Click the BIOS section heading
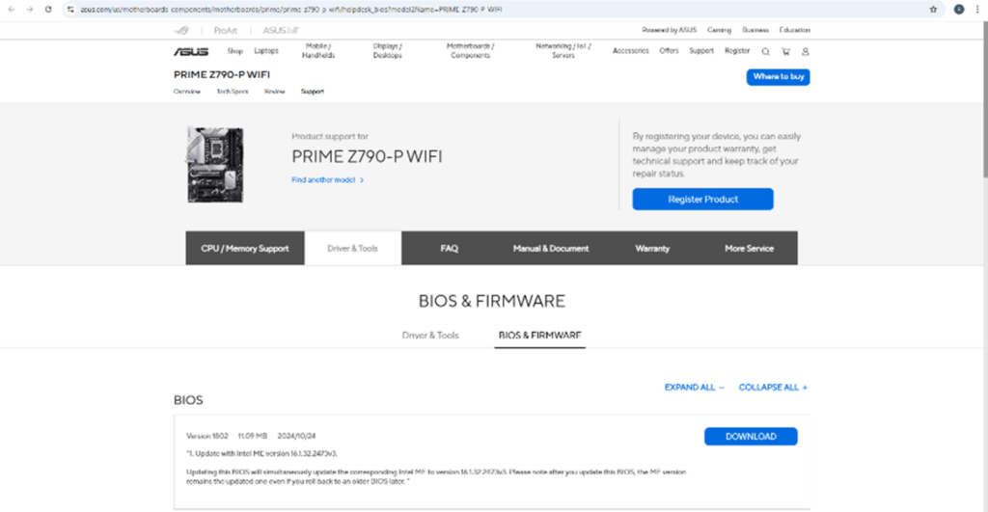988x512 pixels. (x=188, y=400)
